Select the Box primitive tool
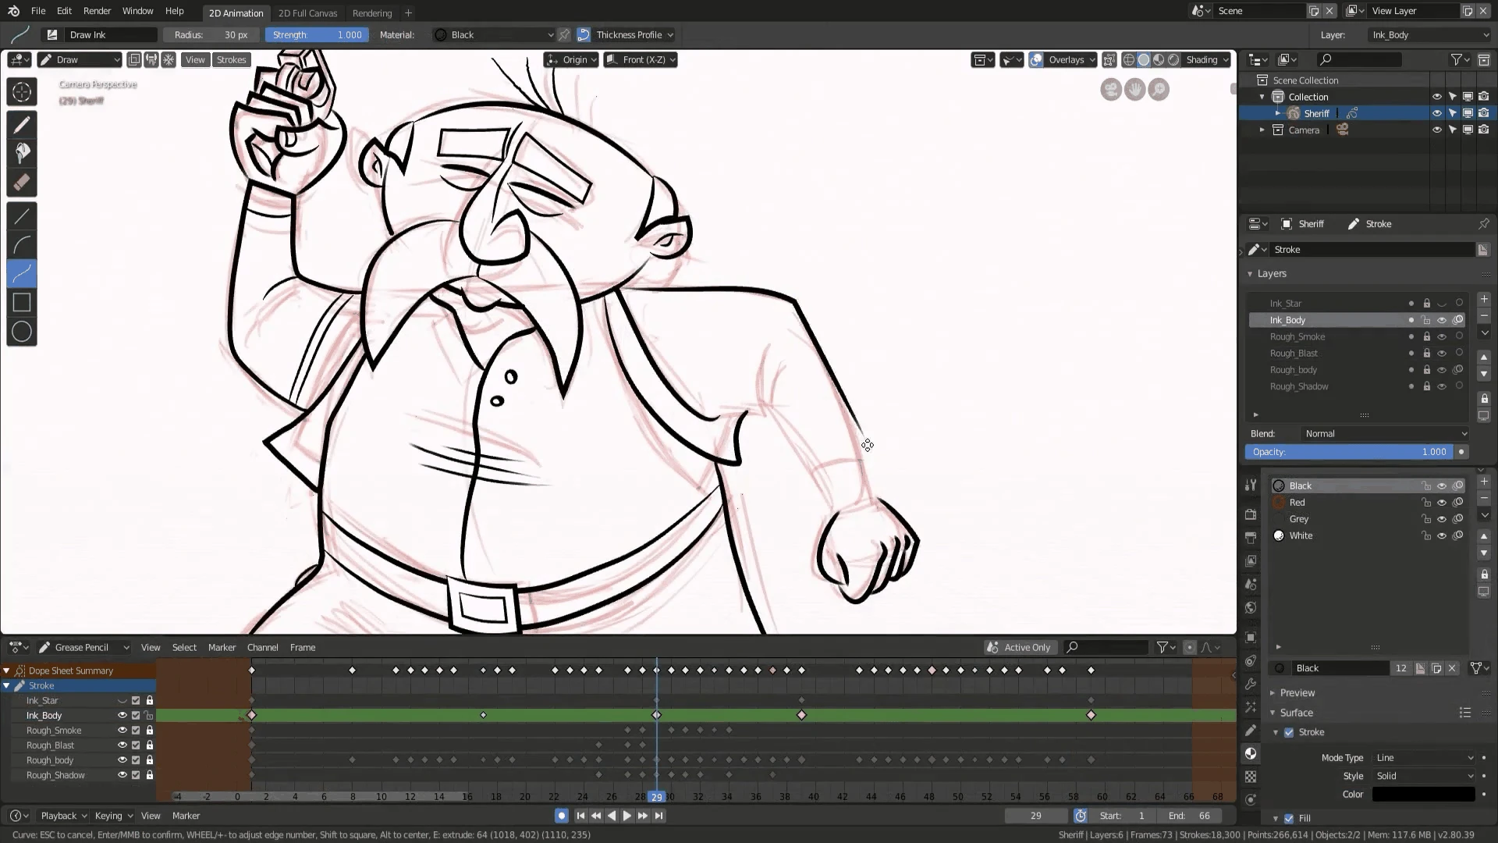The width and height of the screenshot is (1498, 843). tap(22, 303)
